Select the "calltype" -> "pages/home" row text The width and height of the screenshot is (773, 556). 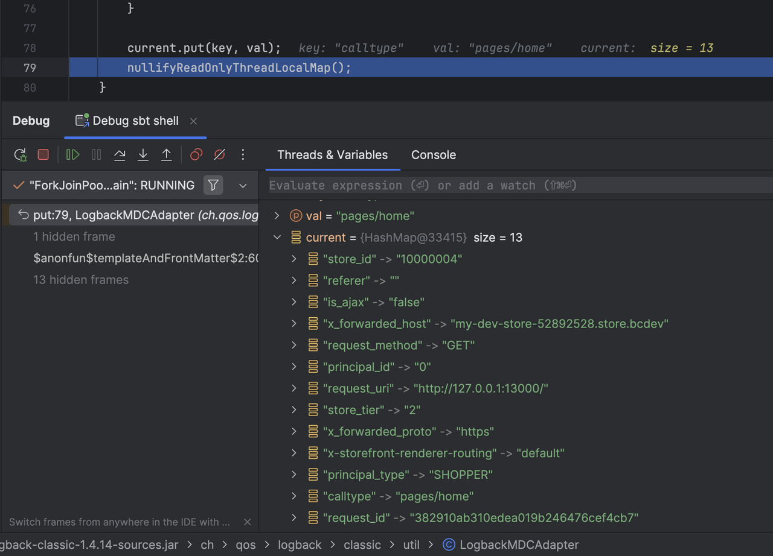pos(398,496)
